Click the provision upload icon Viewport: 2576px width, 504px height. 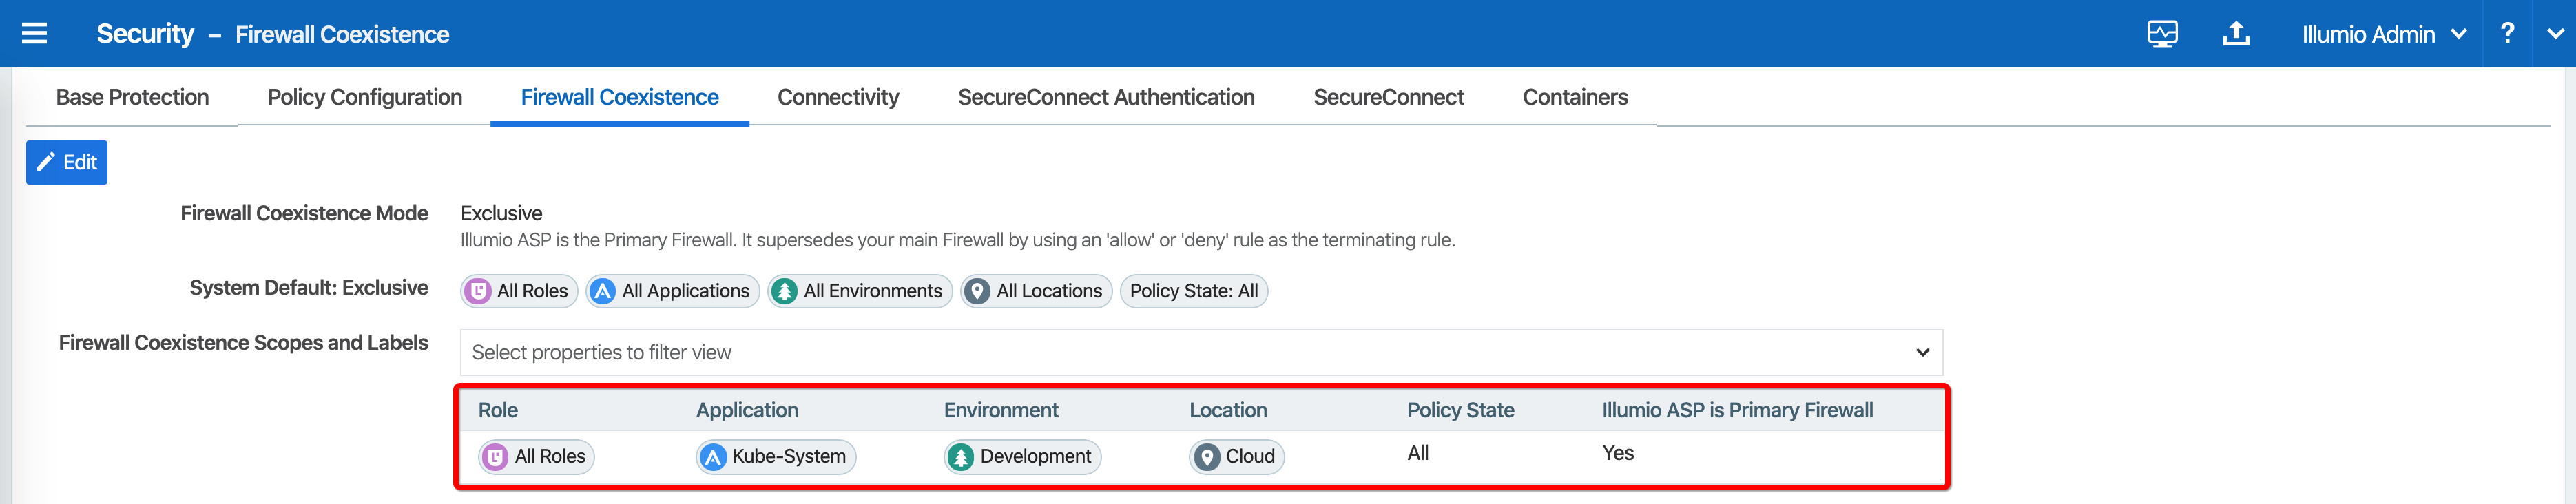(x=2235, y=34)
